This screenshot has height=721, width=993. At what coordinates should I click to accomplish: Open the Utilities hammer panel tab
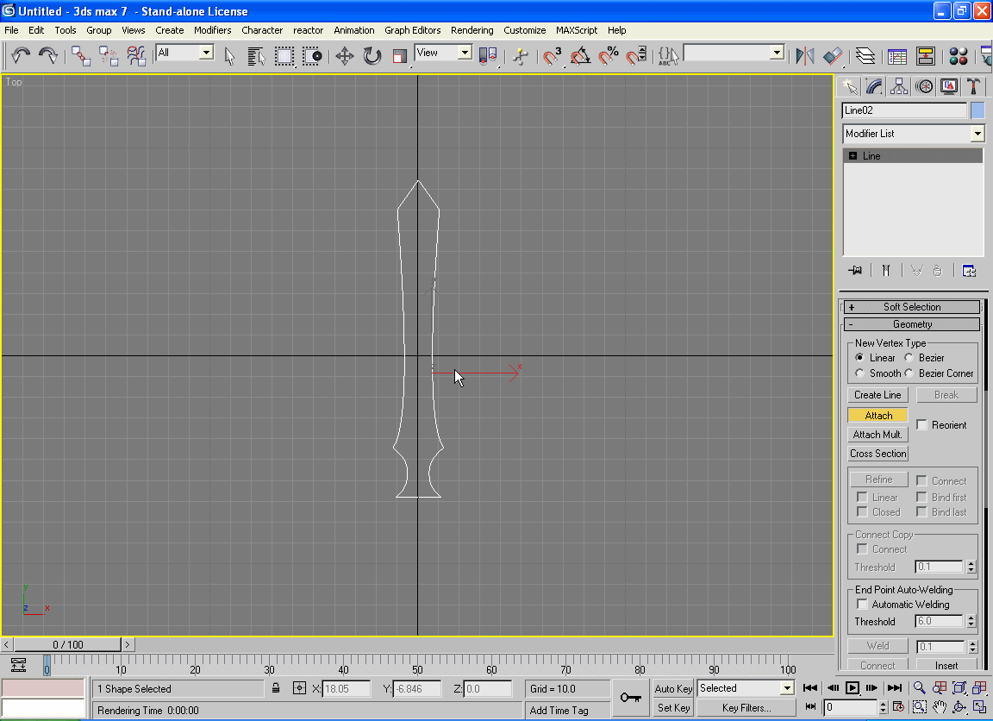tap(973, 86)
